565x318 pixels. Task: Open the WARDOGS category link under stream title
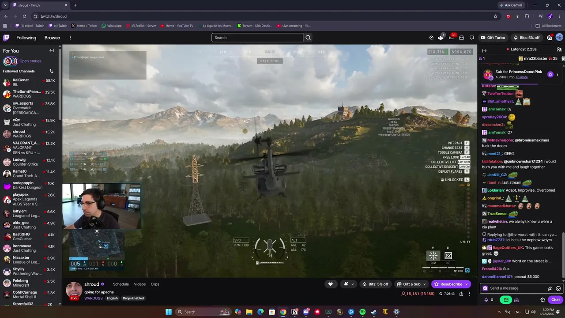coord(94,298)
